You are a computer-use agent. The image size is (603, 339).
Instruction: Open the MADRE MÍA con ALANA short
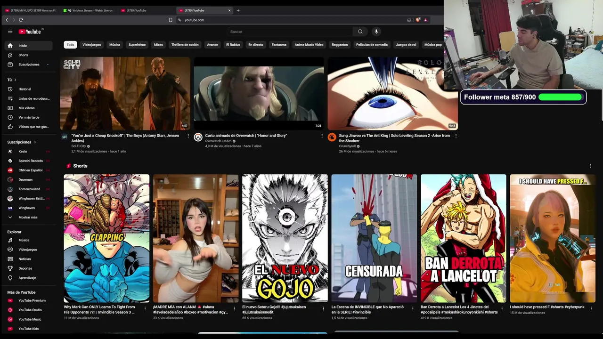pos(196,238)
